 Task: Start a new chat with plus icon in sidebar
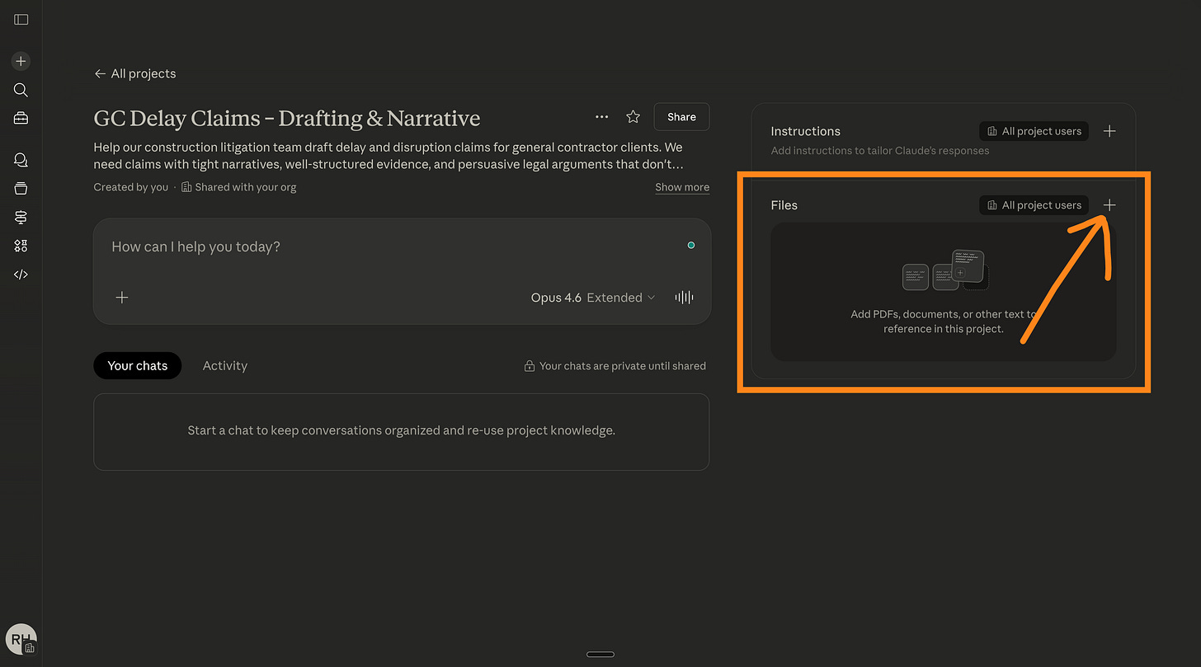(x=21, y=61)
